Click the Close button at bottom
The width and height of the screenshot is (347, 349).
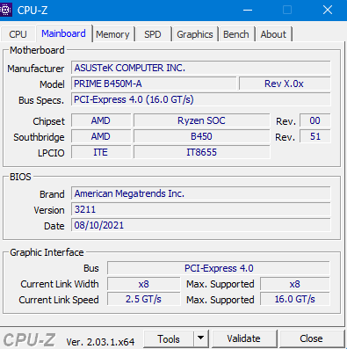pyautogui.click(x=311, y=338)
